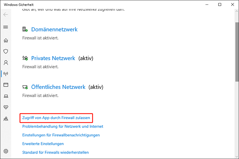This screenshot has width=239, height=159.
Task: Open Device security laptop icon
Action: [5, 96]
